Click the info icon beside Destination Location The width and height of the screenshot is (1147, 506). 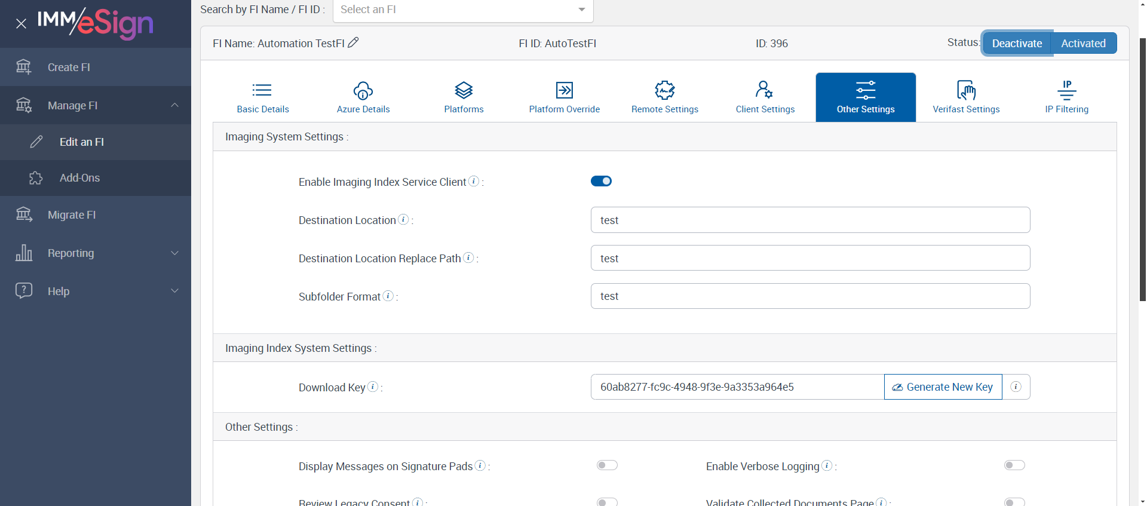click(x=403, y=219)
